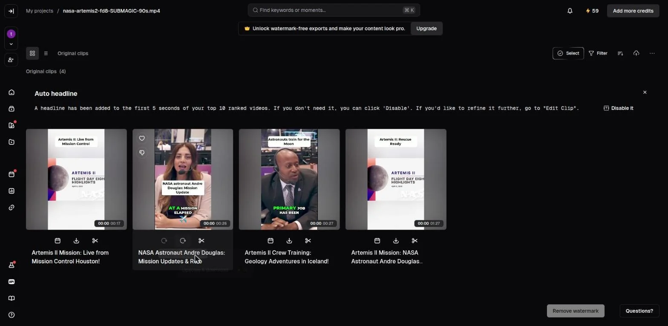The image size is (668, 326).
Task: Expand the left sidebar with the arrow icon
Action: (x=11, y=11)
